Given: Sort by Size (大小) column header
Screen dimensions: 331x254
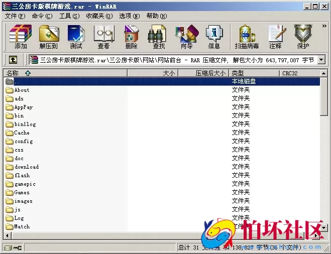Looking at the screenshot, I should pos(153,73).
